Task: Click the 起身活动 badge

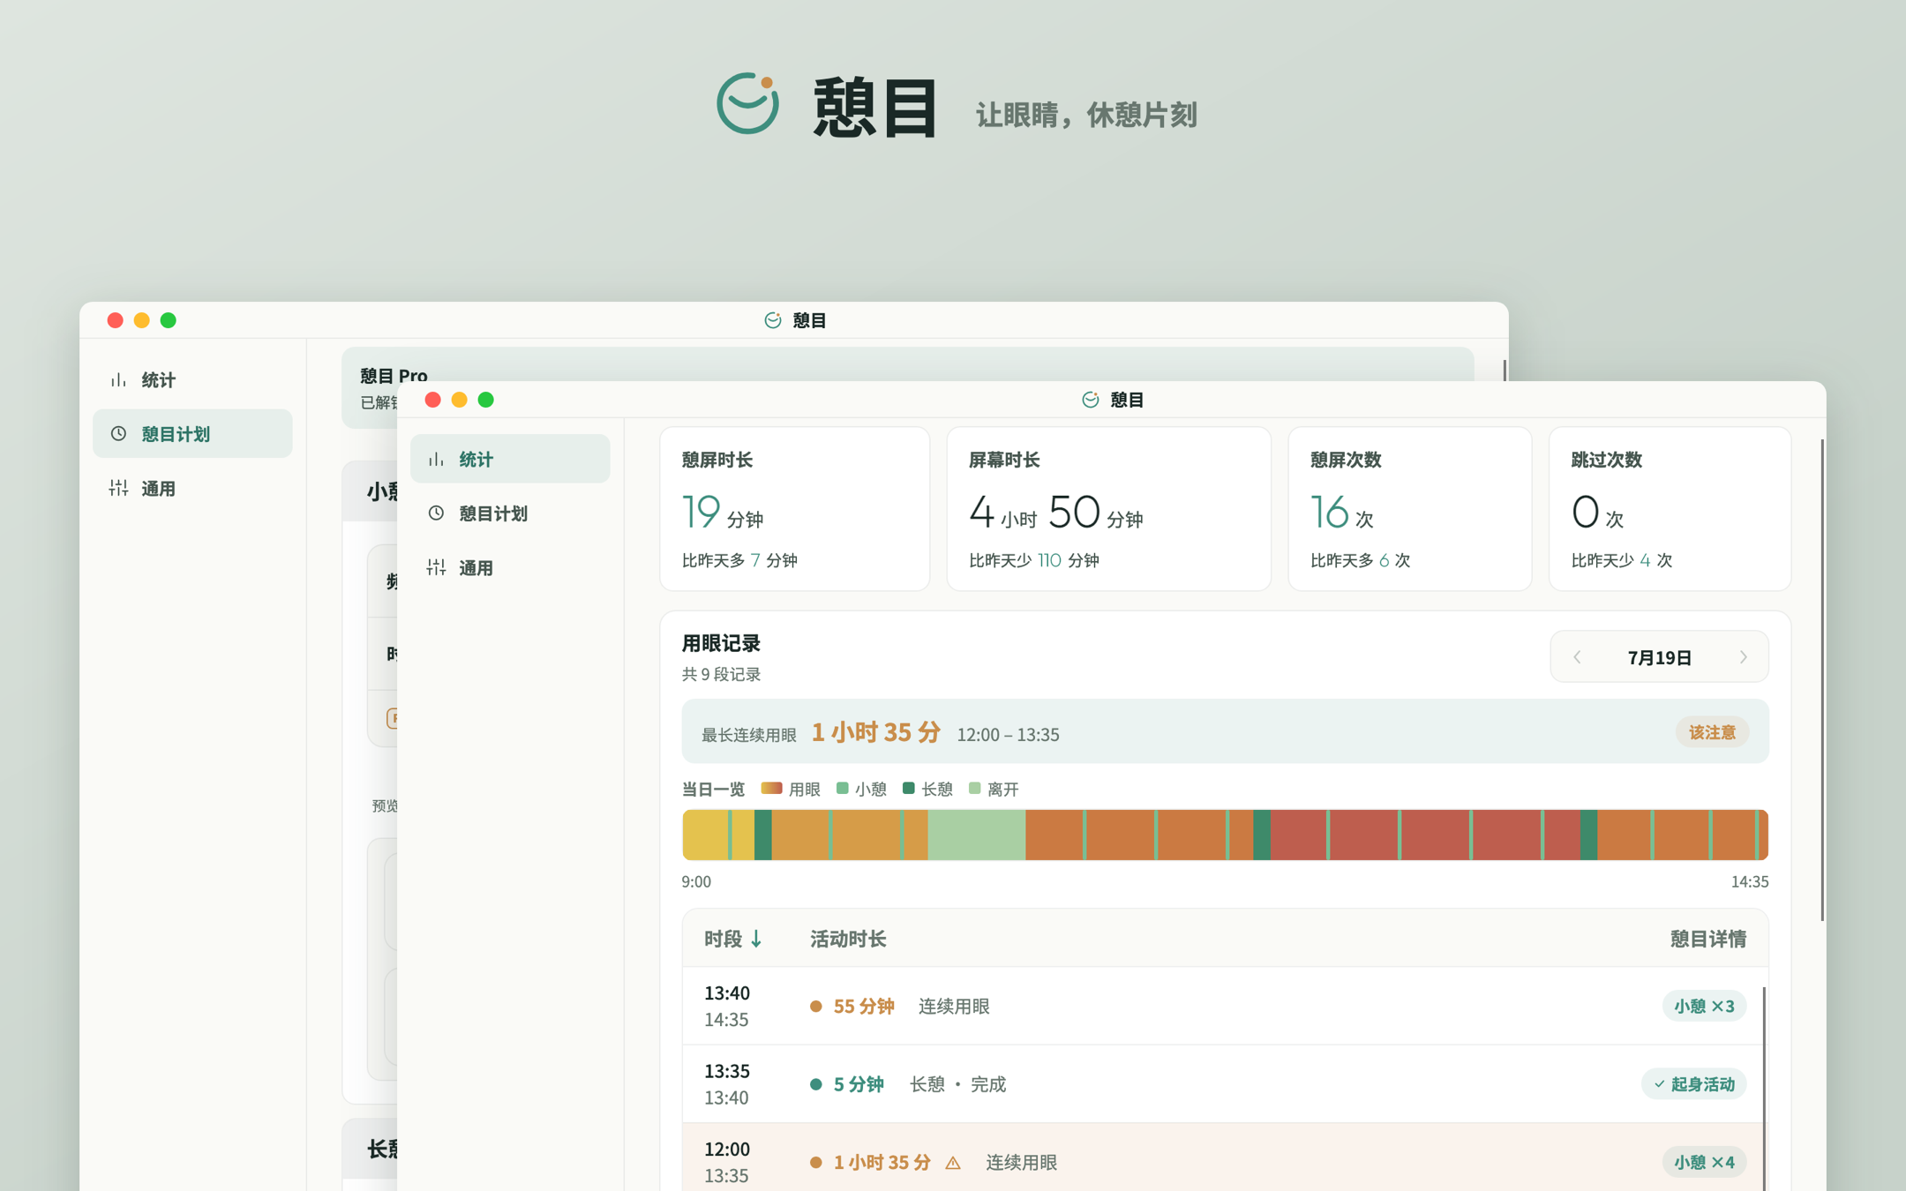Action: click(1693, 1084)
